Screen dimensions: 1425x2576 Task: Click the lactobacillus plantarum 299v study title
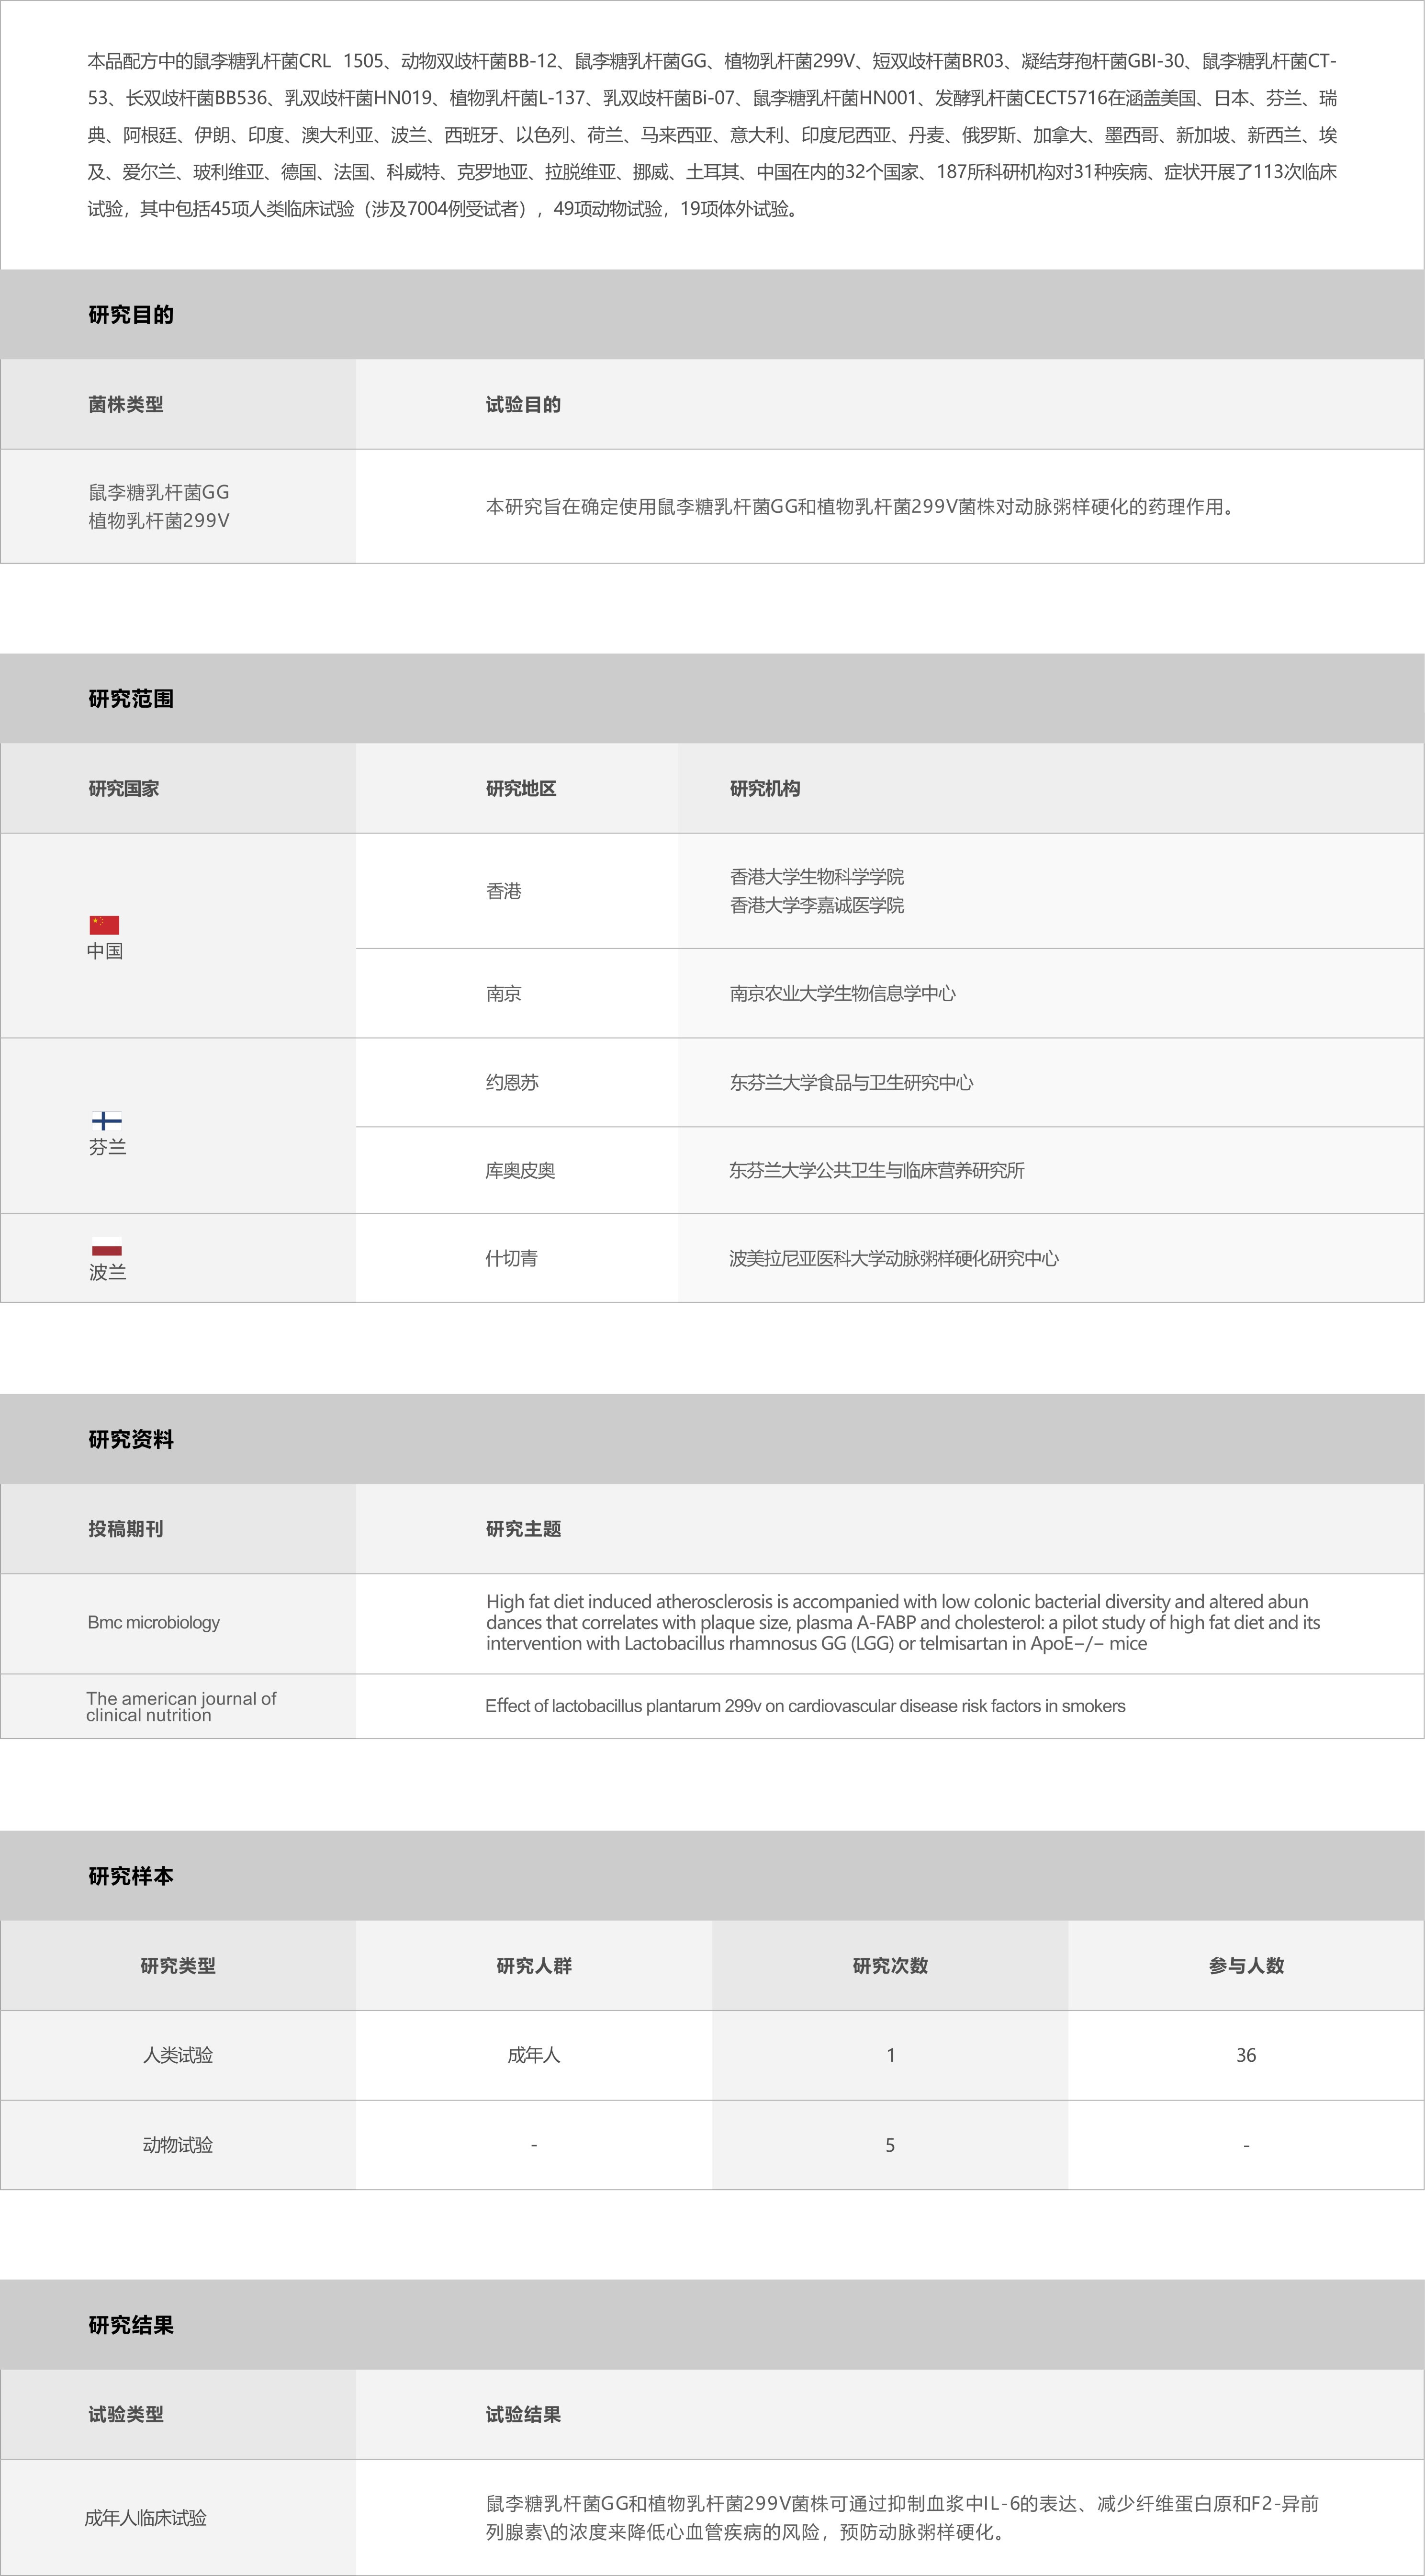click(805, 1706)
